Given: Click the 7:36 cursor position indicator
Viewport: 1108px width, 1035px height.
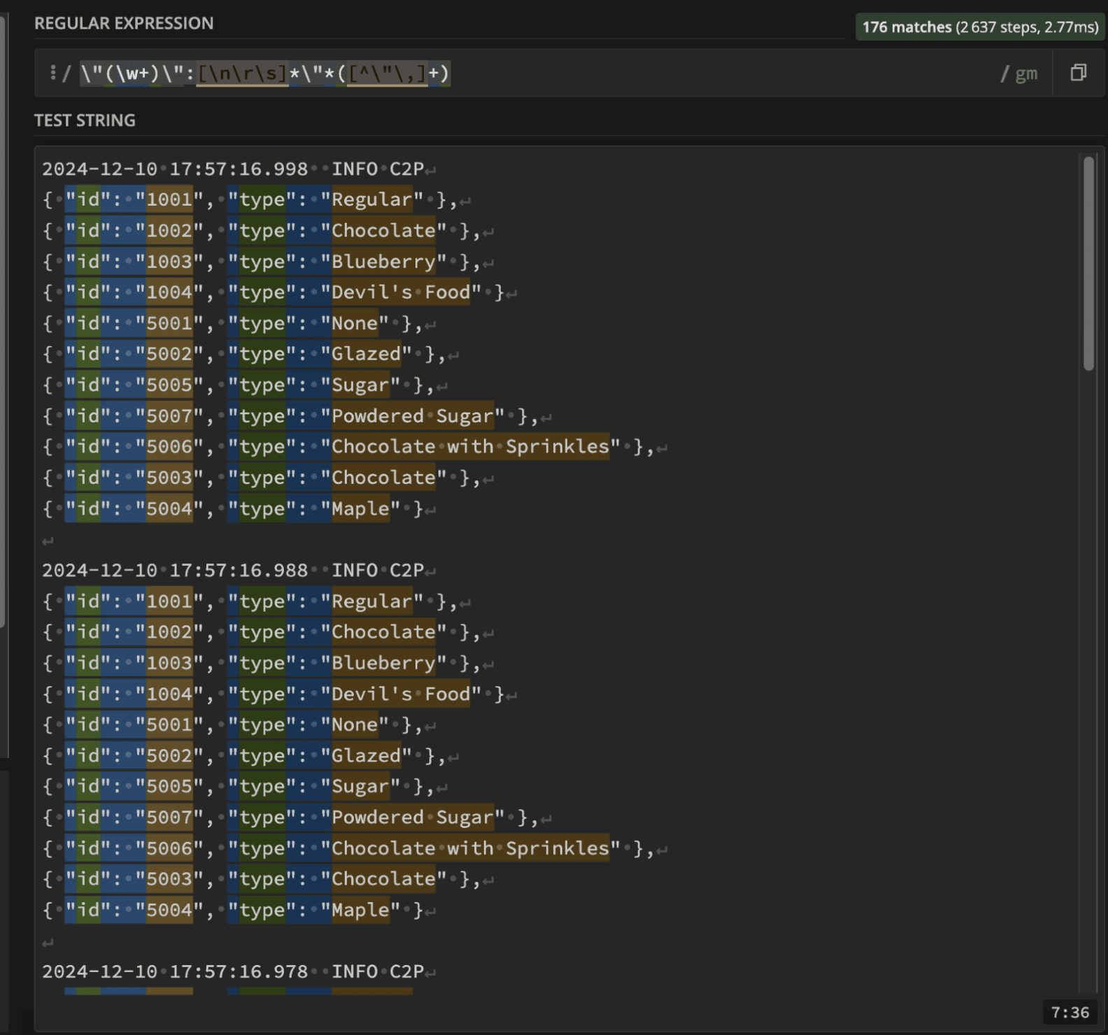Looking at the screenshot, I should 1070,1012.
